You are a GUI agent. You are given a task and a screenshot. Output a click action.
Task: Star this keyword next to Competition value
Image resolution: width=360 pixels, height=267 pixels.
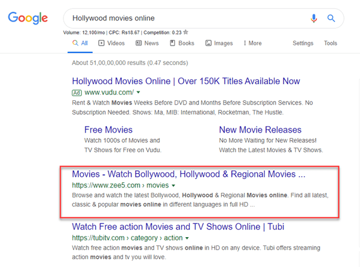186,32
